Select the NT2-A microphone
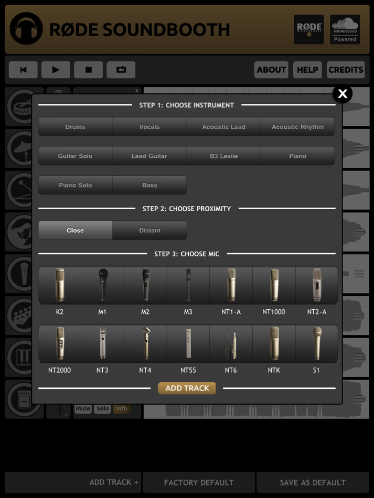374x498 pixels. click(317, 285)
